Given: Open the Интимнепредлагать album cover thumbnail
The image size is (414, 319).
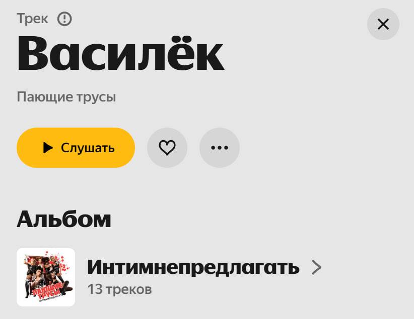Looking at the screenshot, I should 46,277.
